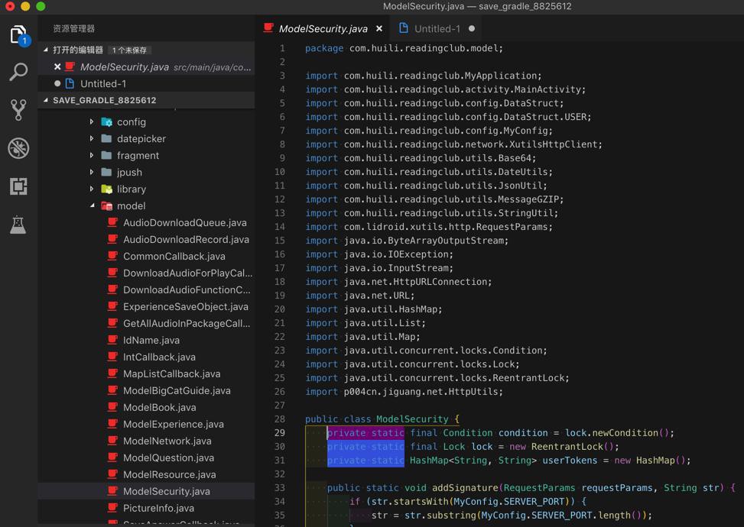Expand the datepicker folder

92,139
